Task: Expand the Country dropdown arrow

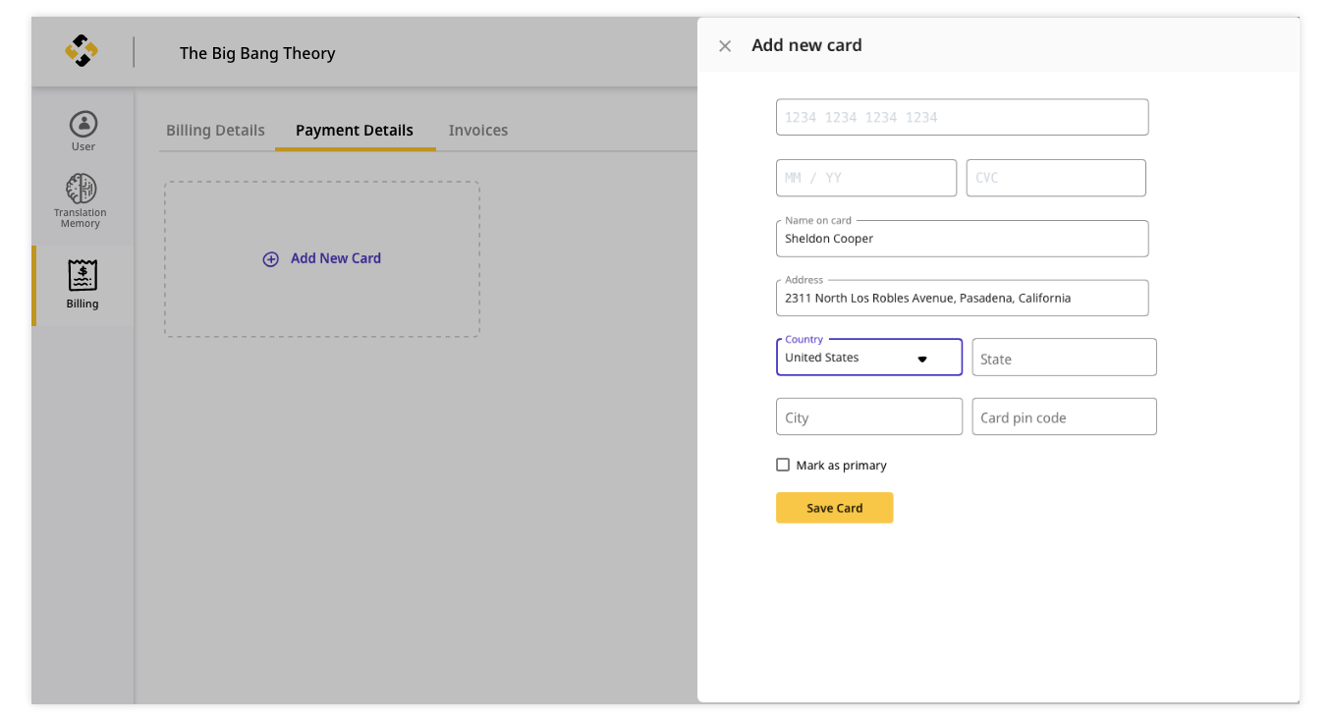Action: coord(922,359)
